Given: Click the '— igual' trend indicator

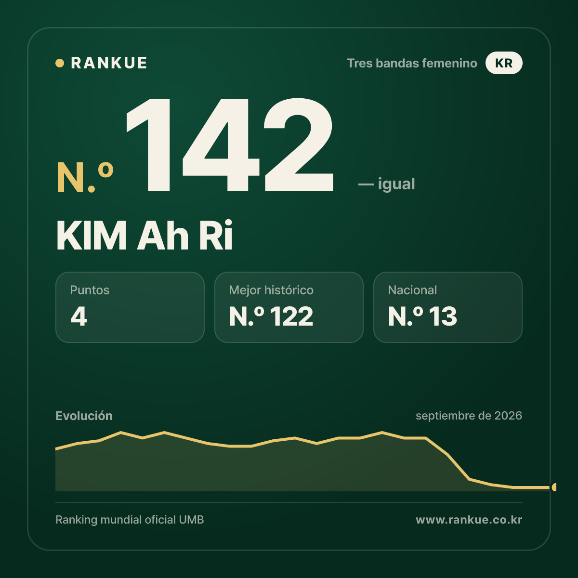Looking at the screenshot, I should 386,184.
